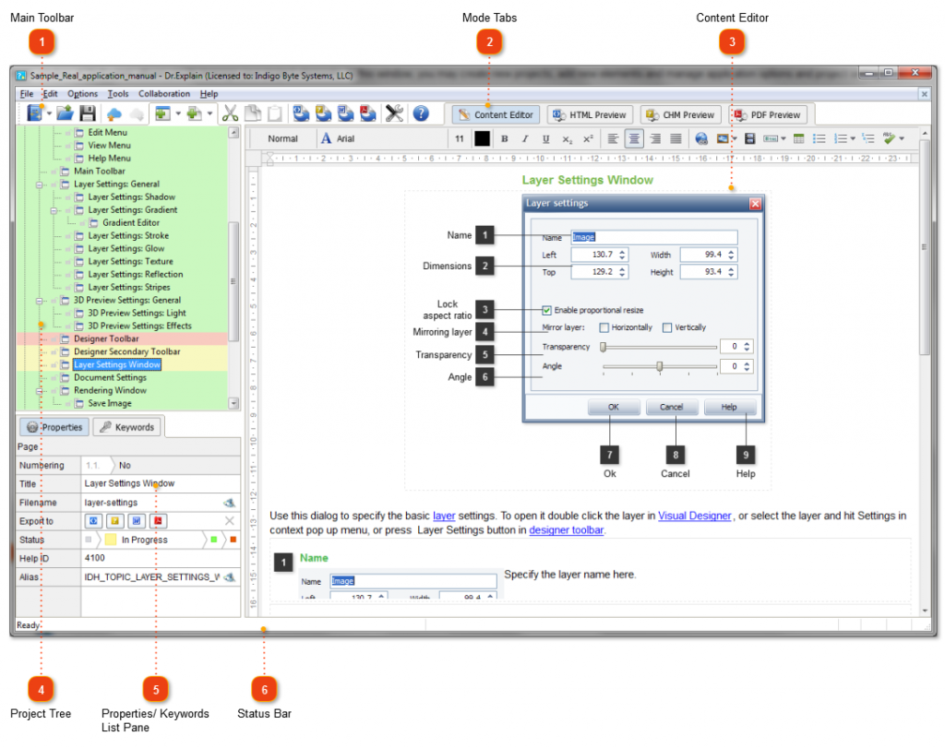Image resolution: width=945 pixels, height=748 pixels.
Task: Toggle Enable proportional resize checkbox
Action: tap(546, 311)
